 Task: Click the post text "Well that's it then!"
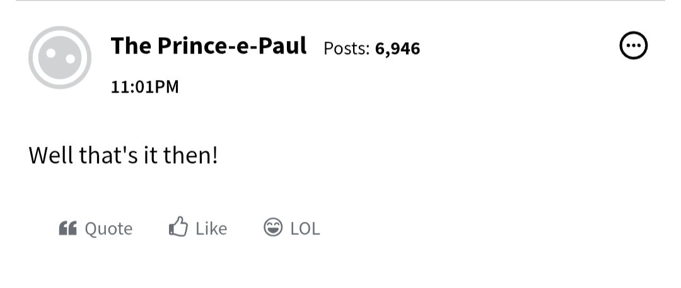click(123, 155)
